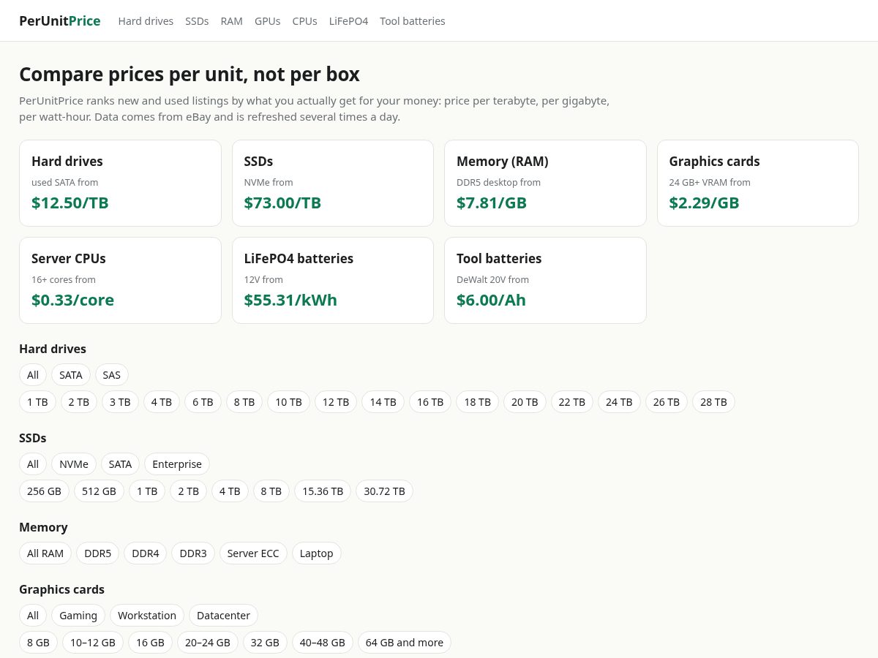Select the All chip under SSDs
This screenshot has width=878, height=658.
point(33,464)
